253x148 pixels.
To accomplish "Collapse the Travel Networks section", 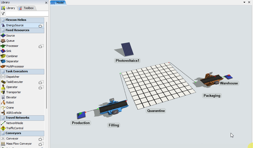I will pos(3,118).
